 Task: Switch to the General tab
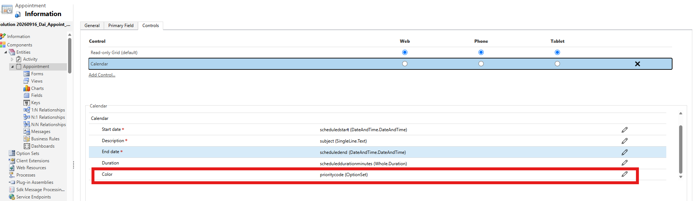click(92, 26)
